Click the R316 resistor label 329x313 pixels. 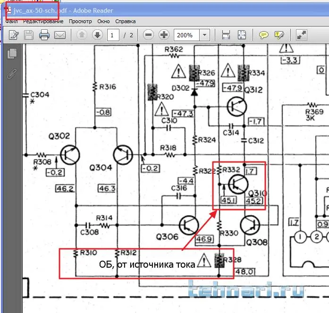click(108, 87)
